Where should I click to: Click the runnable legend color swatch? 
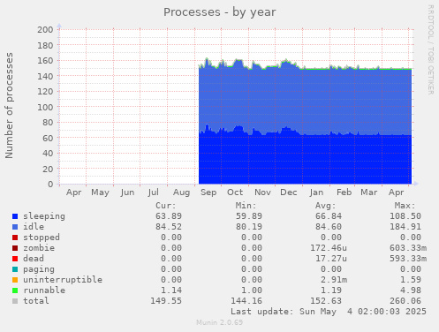point(15,290)
